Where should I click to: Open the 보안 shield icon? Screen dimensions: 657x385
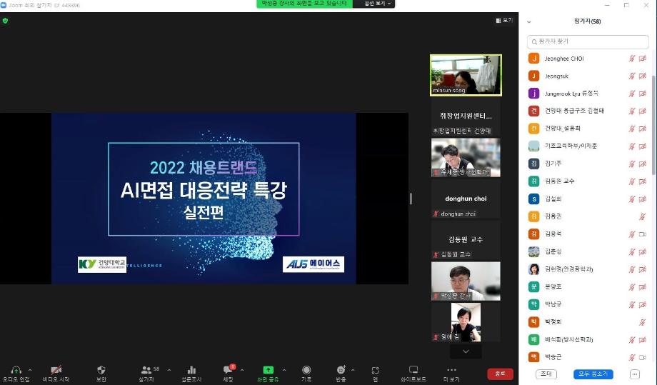point(101,370)
